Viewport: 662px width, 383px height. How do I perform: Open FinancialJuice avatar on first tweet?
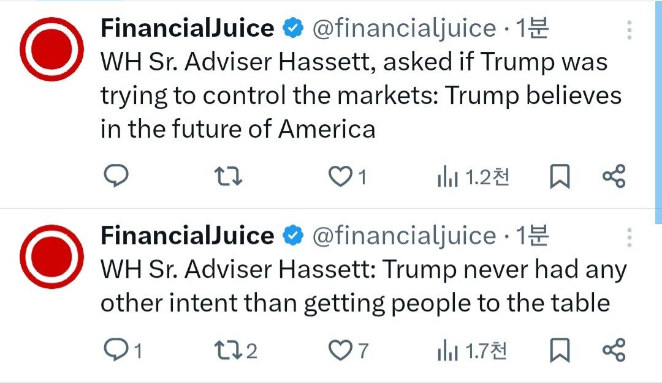pyautogui.click(x=51, y=50)
